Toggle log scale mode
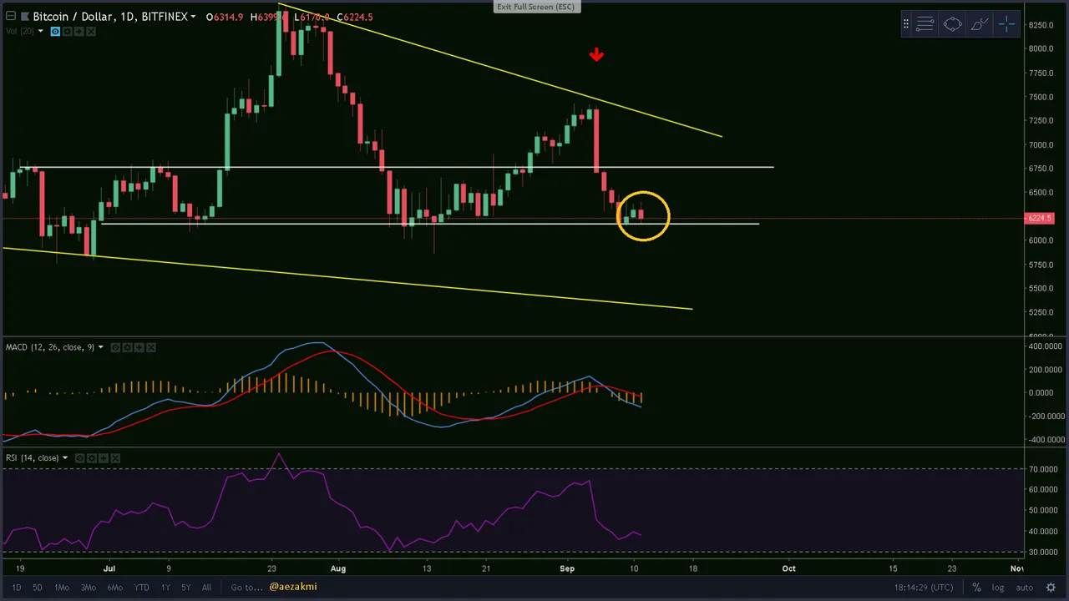Screen dimensions: 1069x601 pyautogui.click(x=998, y=588)
